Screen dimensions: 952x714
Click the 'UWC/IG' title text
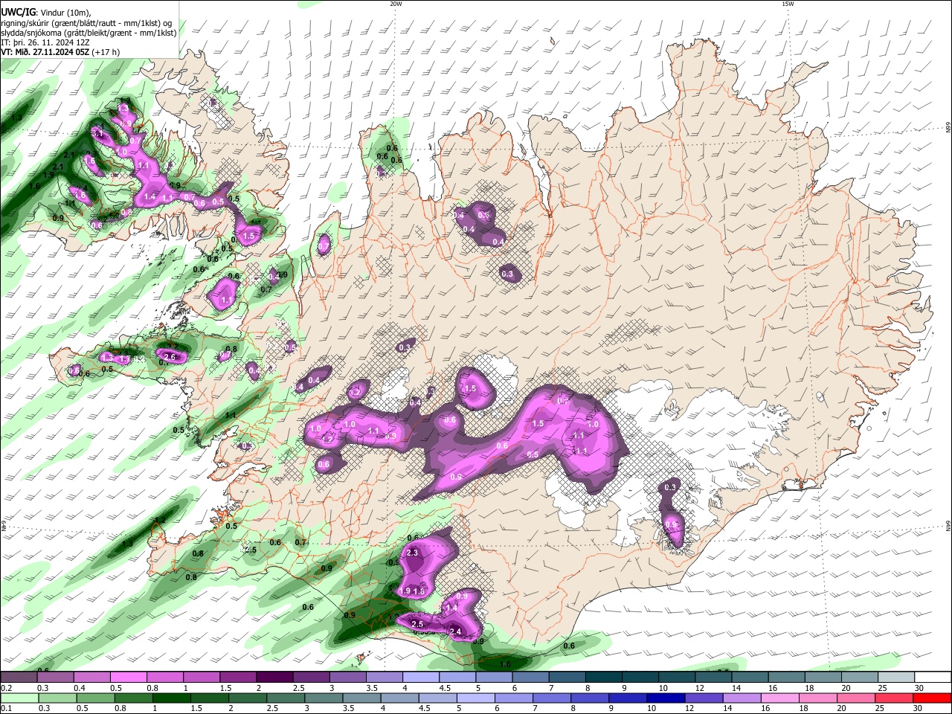click(x=18, y=13)
